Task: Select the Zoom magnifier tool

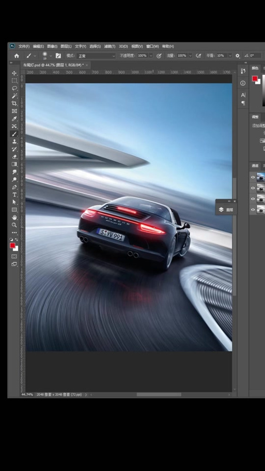Action: 14,225
